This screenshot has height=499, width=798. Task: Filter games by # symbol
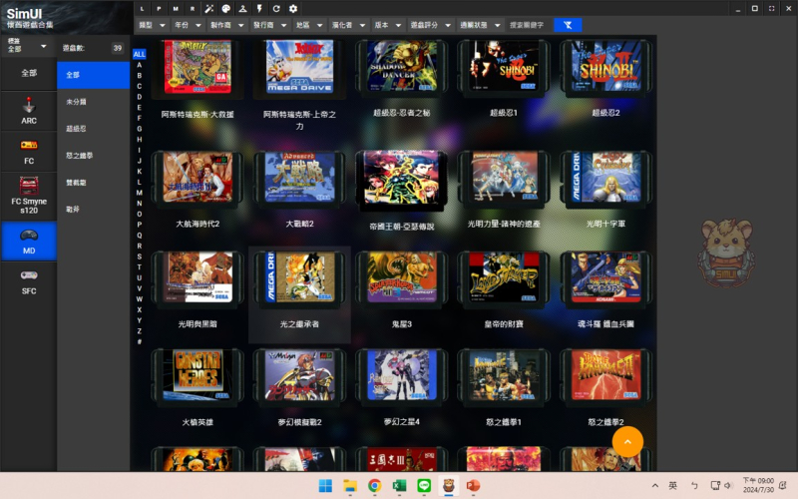coord(139,341)
